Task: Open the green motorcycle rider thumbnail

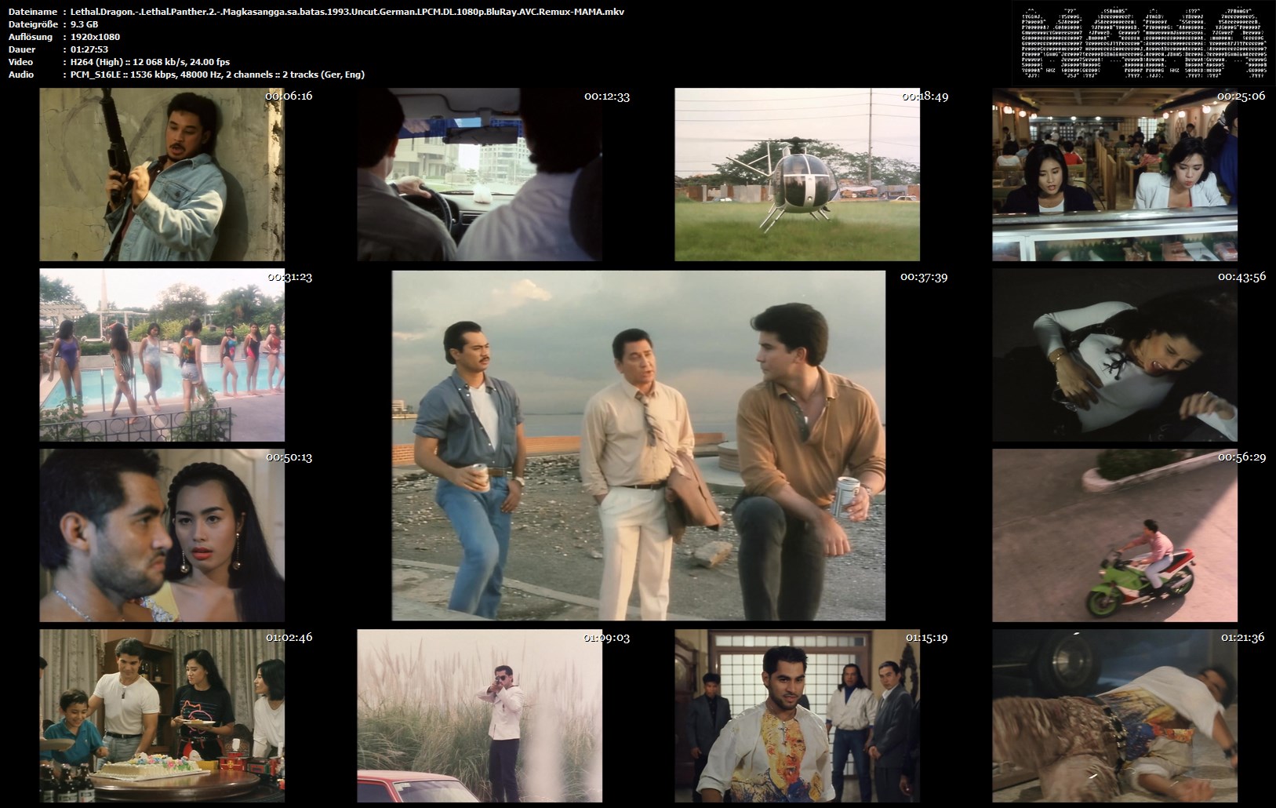Action: coord(1114,536)
